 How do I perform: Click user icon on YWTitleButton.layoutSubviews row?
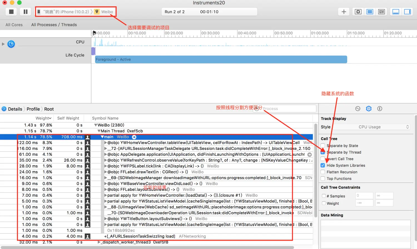point(88,219)
